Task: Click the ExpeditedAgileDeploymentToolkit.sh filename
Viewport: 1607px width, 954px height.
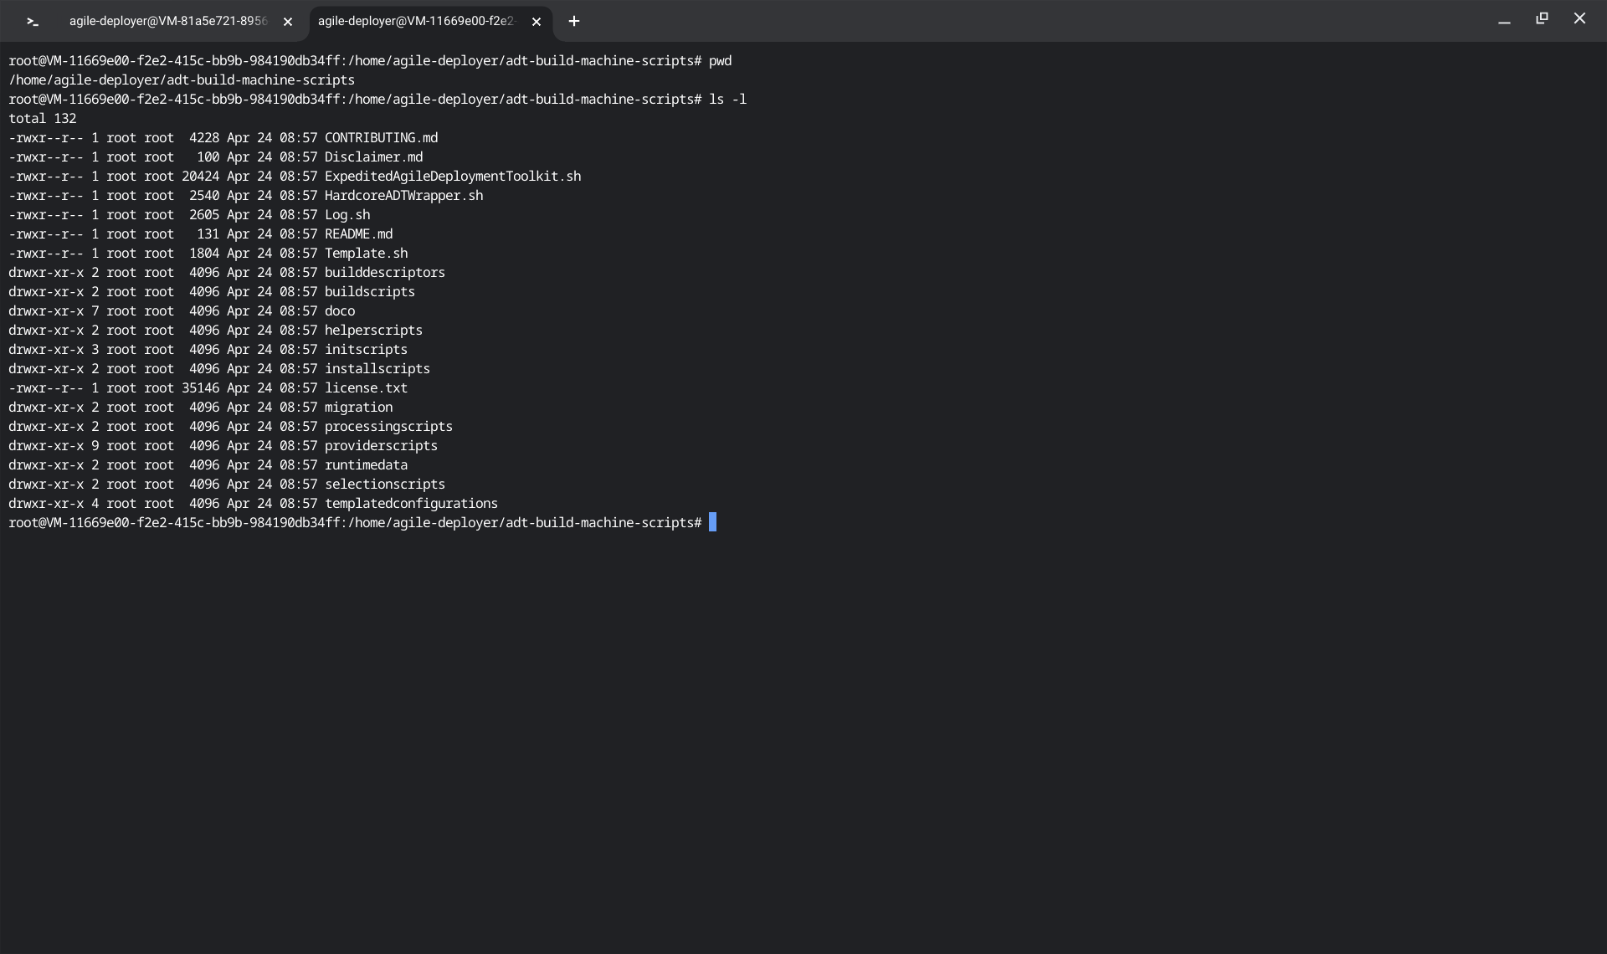Action: point(452,177)
